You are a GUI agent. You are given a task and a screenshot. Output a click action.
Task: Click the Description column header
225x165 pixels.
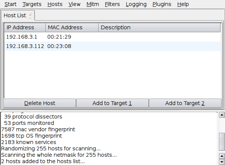pos(159,27)
